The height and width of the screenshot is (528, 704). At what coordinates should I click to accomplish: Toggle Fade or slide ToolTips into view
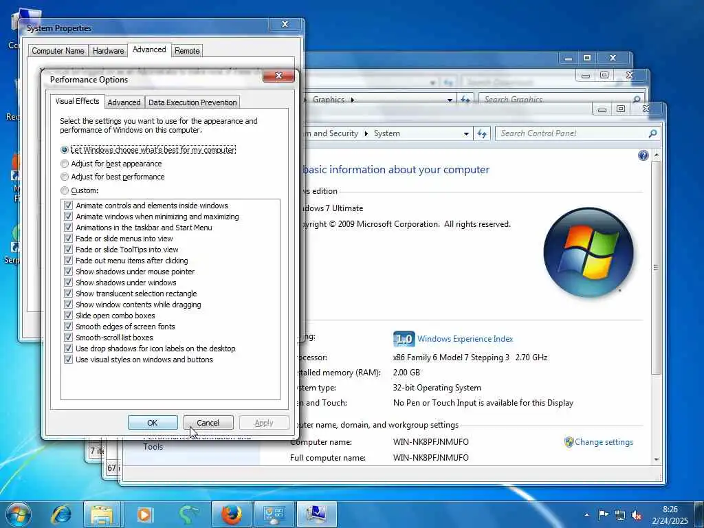click(x=68, y=250)
